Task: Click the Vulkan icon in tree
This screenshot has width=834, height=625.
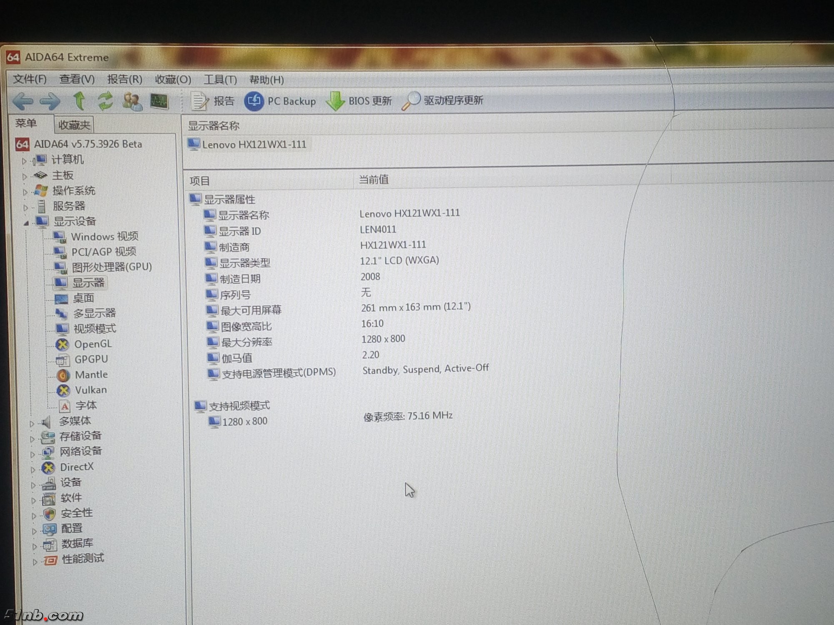Action: (63, 390)
